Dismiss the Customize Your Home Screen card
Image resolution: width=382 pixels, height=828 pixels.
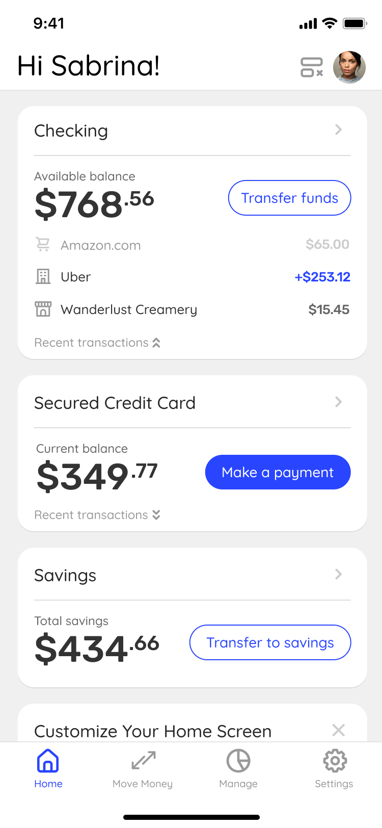coord(339,730)
